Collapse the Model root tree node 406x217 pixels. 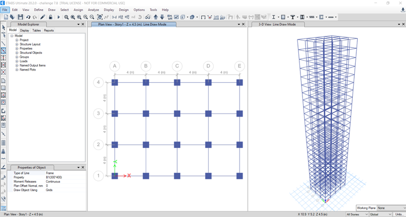tap(12, 35)
